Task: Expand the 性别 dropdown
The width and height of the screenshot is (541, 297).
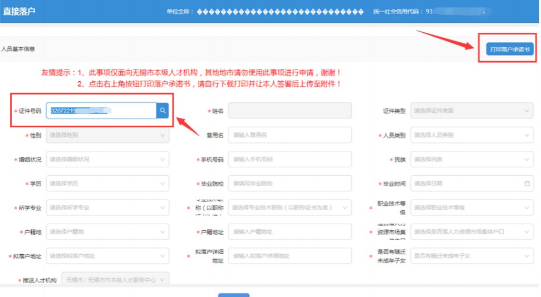Action: (107, 135)
